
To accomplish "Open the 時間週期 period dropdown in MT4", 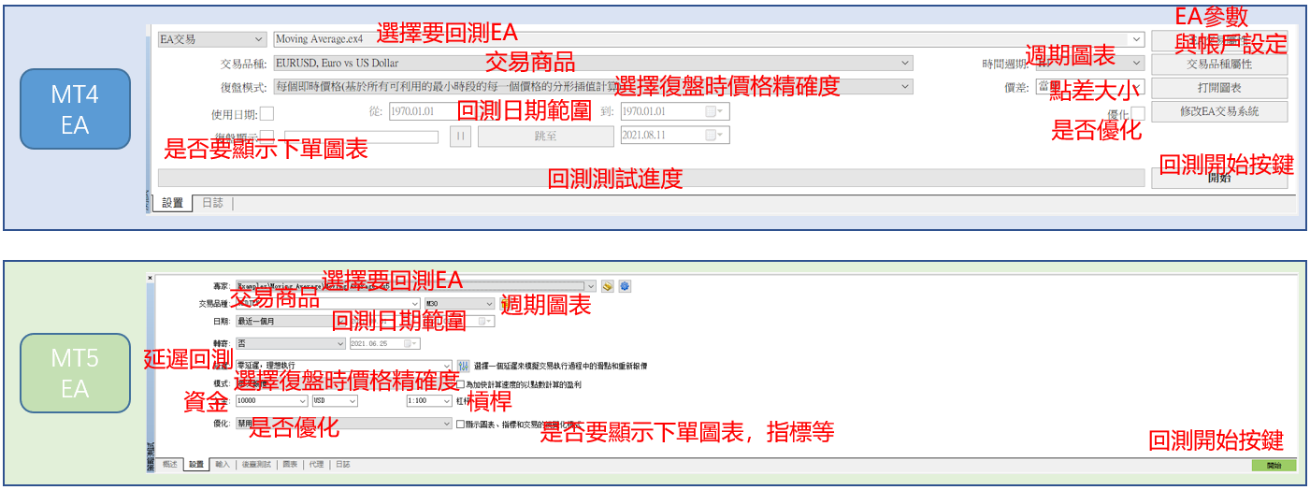I will pyautogui.click(x=1089, y=64).
